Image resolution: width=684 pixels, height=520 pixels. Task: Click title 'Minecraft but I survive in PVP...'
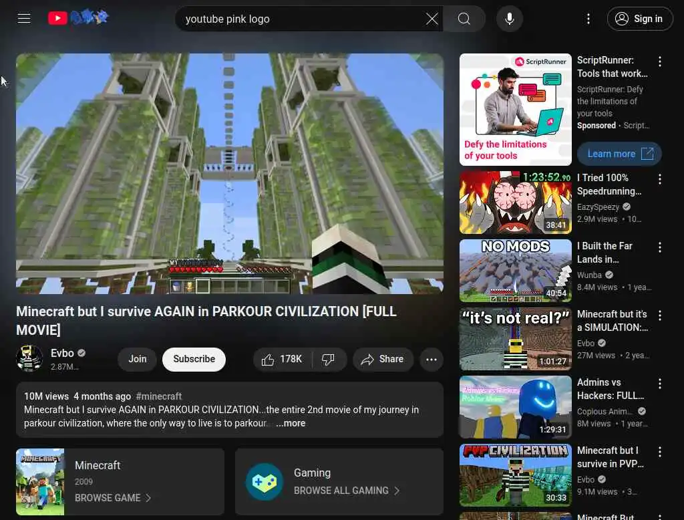611,457
